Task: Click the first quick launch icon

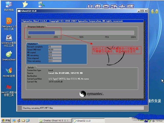Action: [x=15, y=120]
